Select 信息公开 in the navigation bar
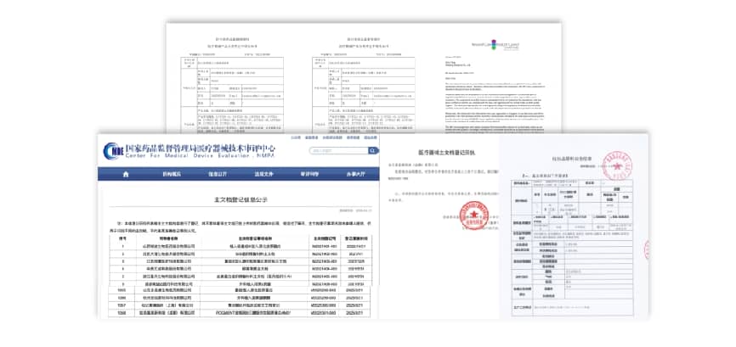The width and height of the screenshot is (736, 347). click(218, 173)
